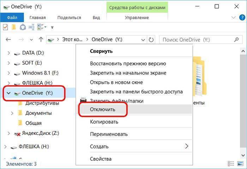
Task: Go up one folder level
Action: [41, 39]
